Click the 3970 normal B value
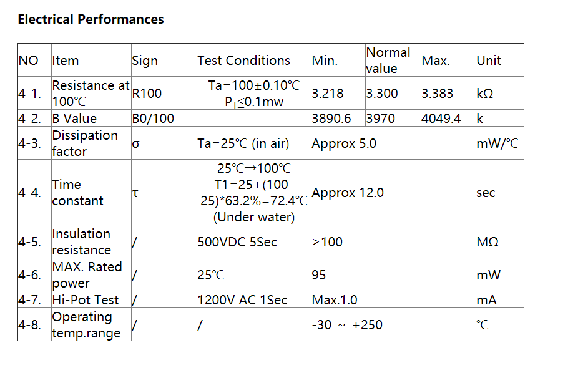588x368 pixels. (380, 119)
